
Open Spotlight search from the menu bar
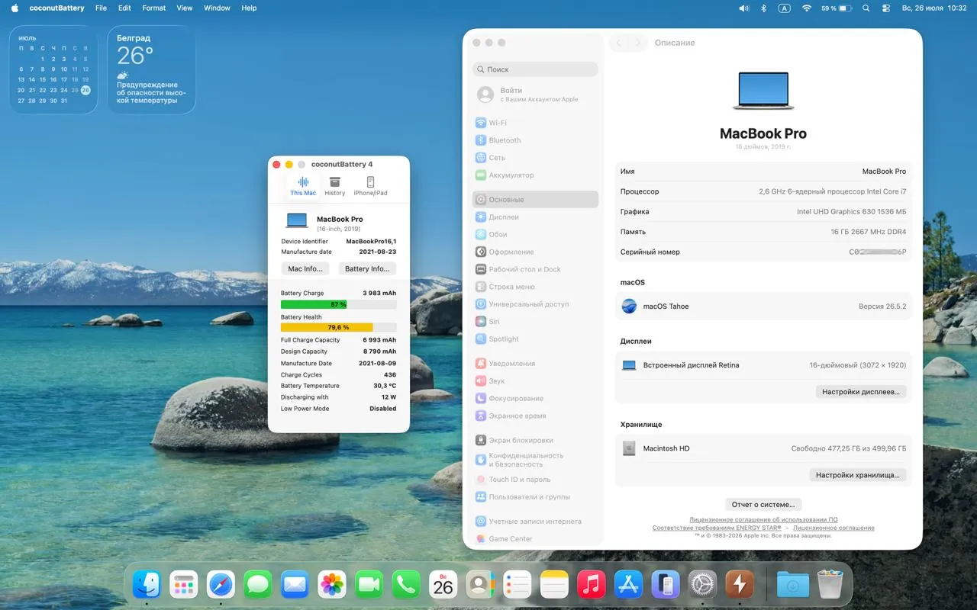(866, 8)
